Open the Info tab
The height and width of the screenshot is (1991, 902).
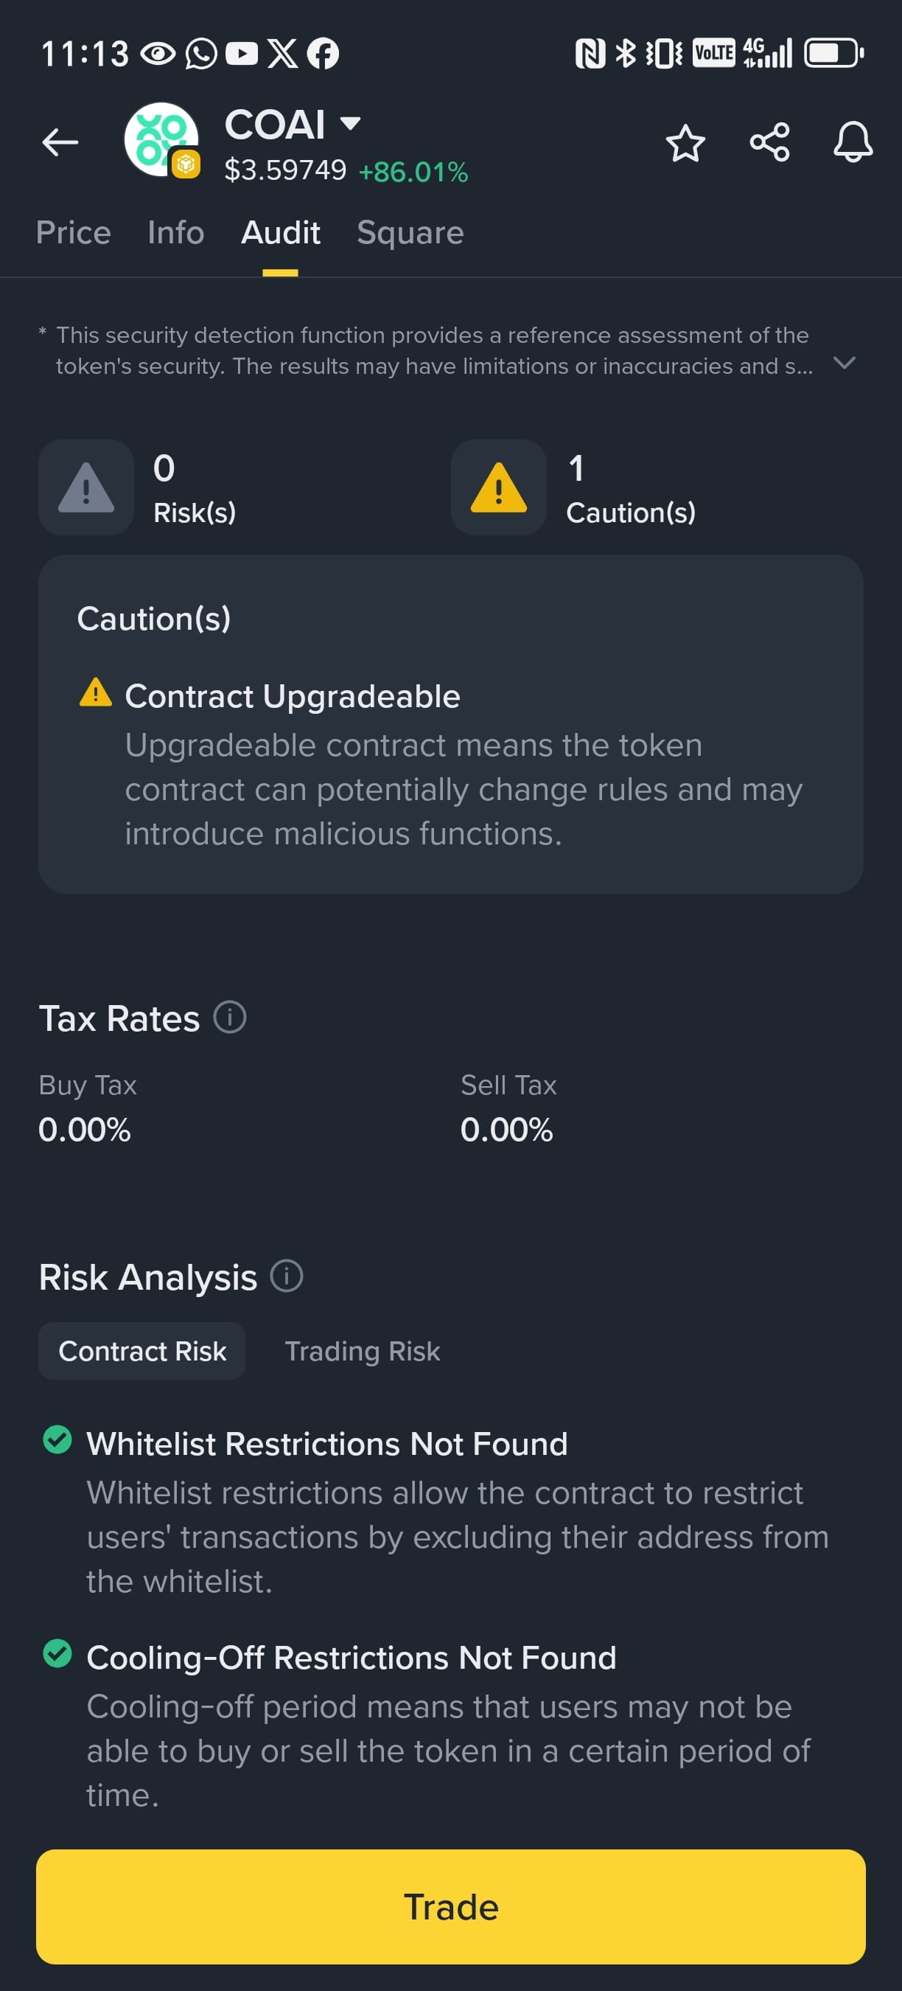176,232
